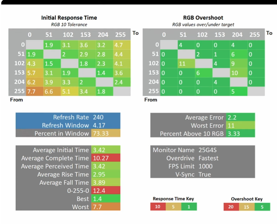Click the Initial Response Time heading
This screenshot has height=224, width=277.
69,18
